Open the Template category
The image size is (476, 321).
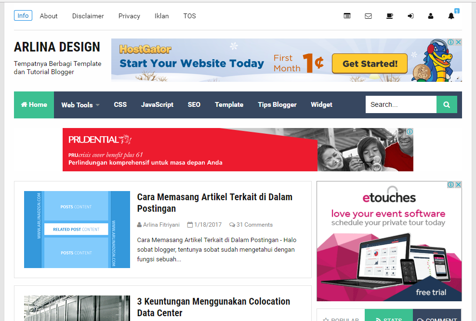coord(229,104)
